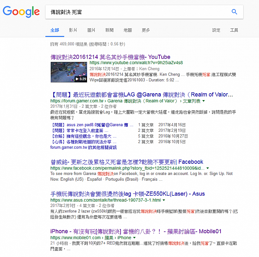The width and height of the screenshot is (259, 257).
Task: Open the 設定 menu
Action: [x=216, y=30]
